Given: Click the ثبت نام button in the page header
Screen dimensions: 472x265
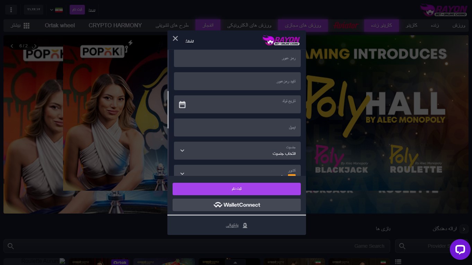Looking at the screenshot, I should (77, 10).
